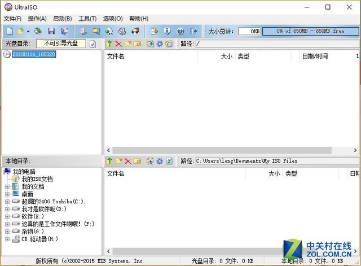Click the Compress ISO disc-printer icon
Image resolution: width=361 pixels, height=266 pixels.
point(122,31)
